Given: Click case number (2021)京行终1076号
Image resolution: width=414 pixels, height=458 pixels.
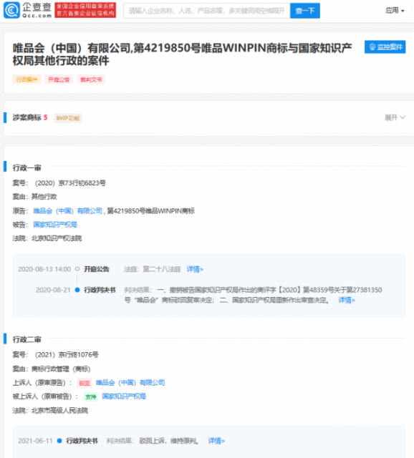Looking at the screenshot, I should click(x=67, y=355).
